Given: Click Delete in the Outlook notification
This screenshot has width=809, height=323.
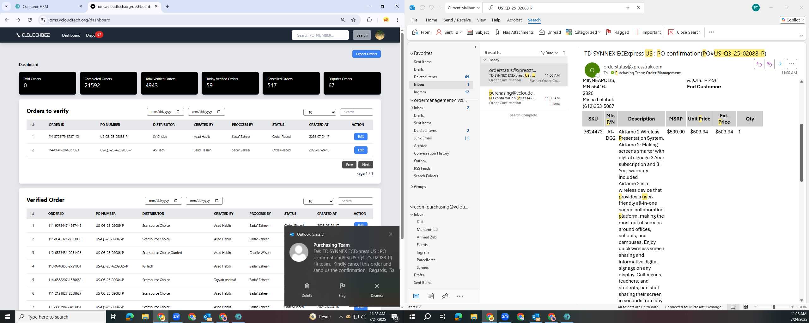Looking at the screenshot, I should [307, 290].
